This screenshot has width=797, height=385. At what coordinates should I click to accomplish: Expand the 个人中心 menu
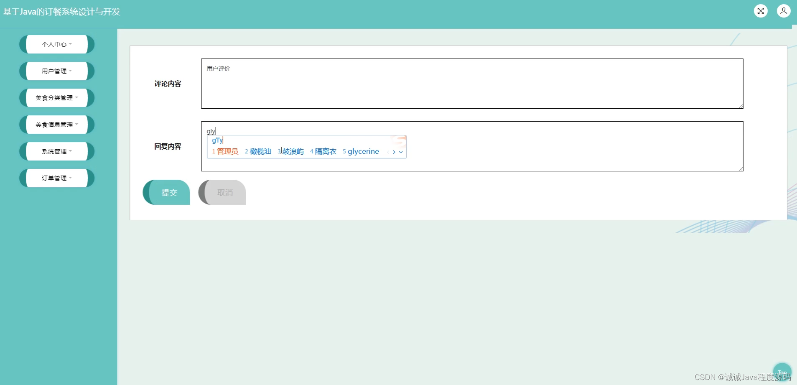coord(57,44)
